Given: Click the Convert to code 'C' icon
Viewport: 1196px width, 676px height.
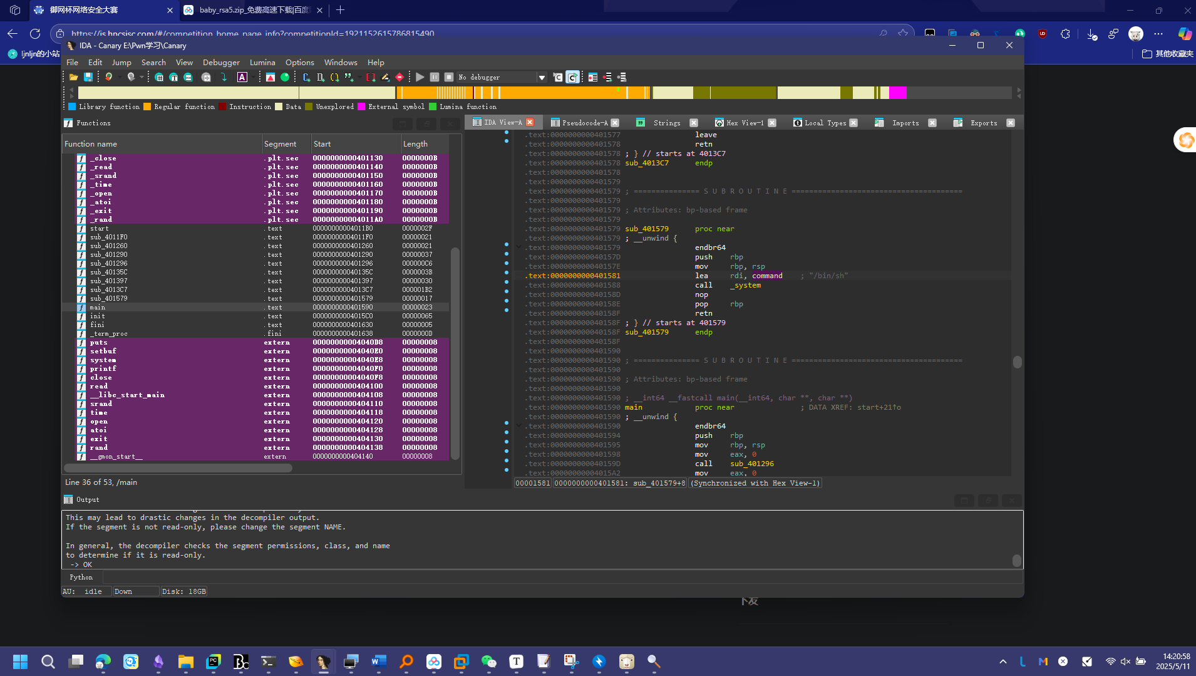Looking at the screenshot, I should [306, 77].
